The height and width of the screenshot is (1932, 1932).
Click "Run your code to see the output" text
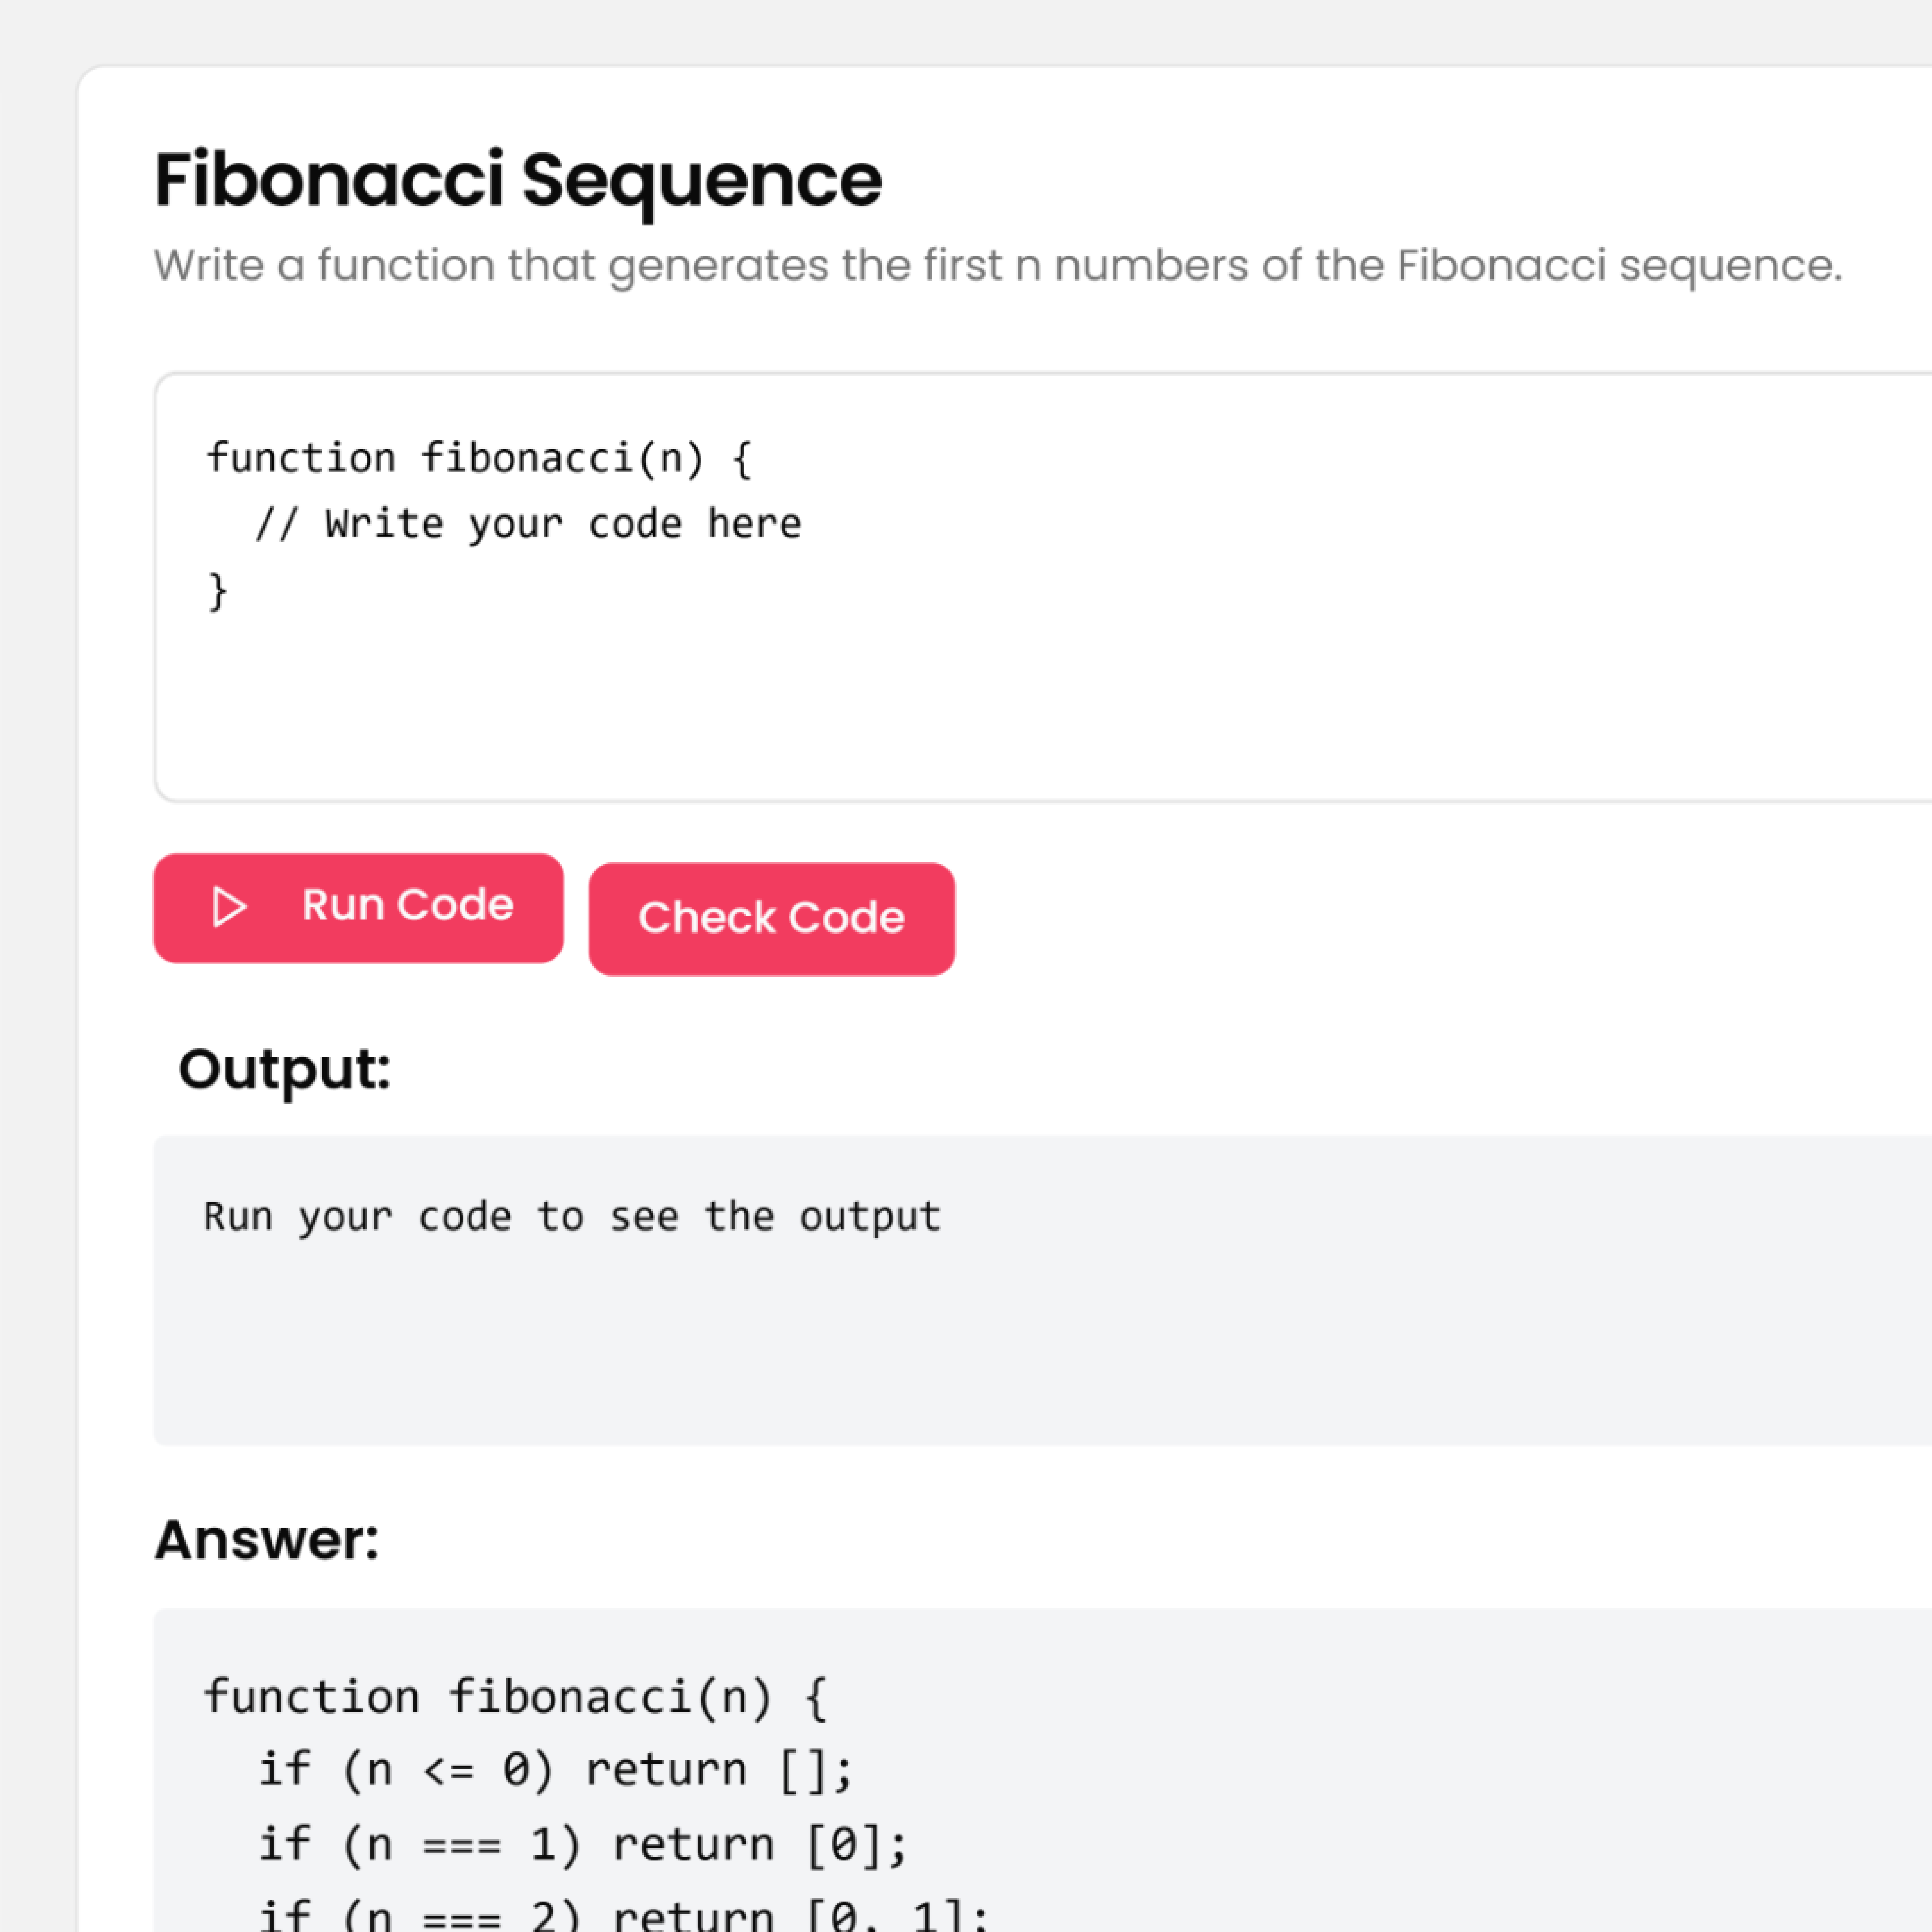coord(571,1216)
